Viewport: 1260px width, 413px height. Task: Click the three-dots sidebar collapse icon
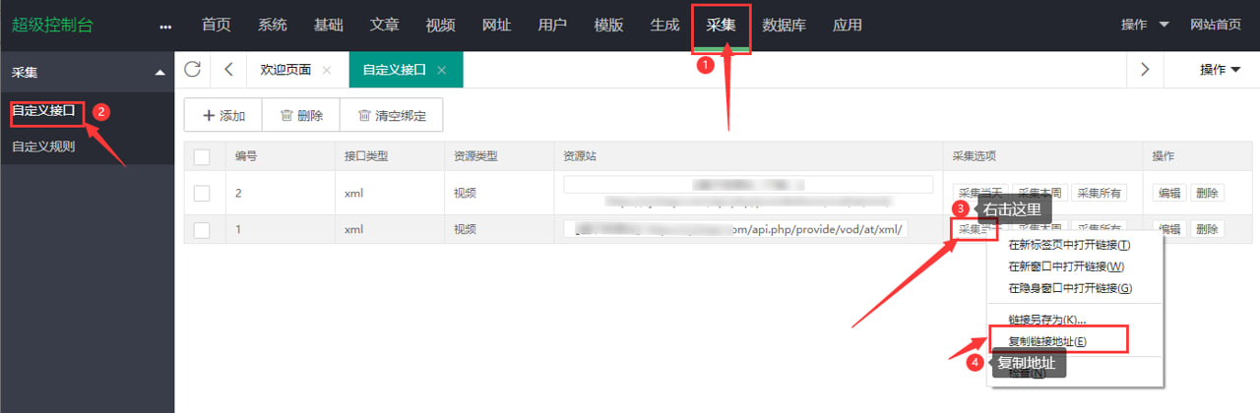164,26
